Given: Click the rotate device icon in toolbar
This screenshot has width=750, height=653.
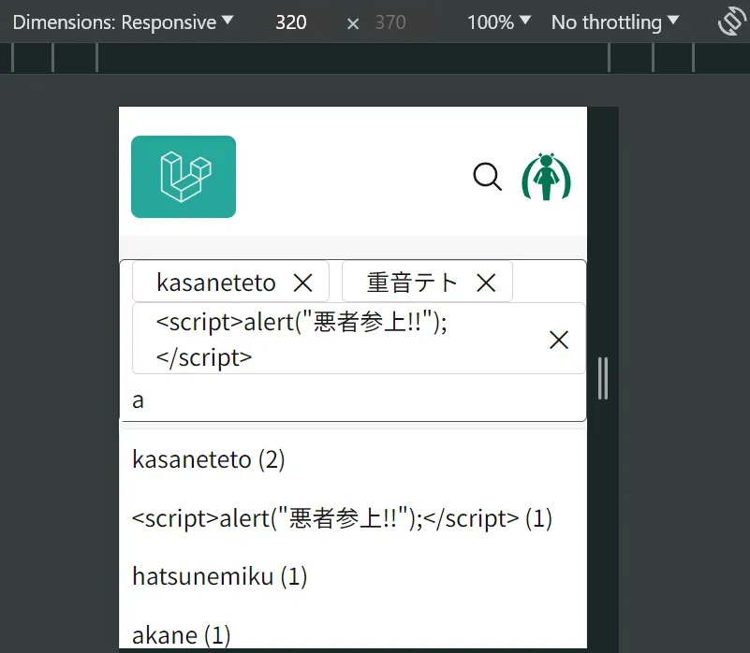Looking at the screenshot, I should pos(731,22).
